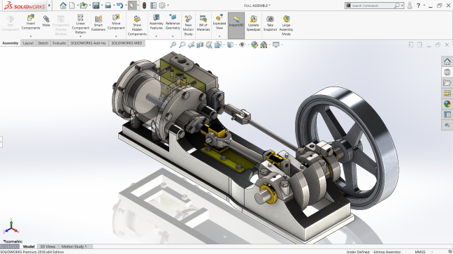Open SOLIDWORKS Resources home in task pane
Viewport: 453px width, 254px height.
(x=447, y=61)
